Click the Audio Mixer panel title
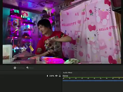Image resolution: width=123 pixels, height=92 pixels. tap(68, 73)
